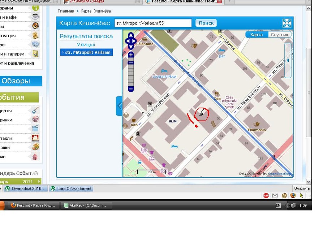Click the Filarmonia theatre mask icon

[257, 124]
